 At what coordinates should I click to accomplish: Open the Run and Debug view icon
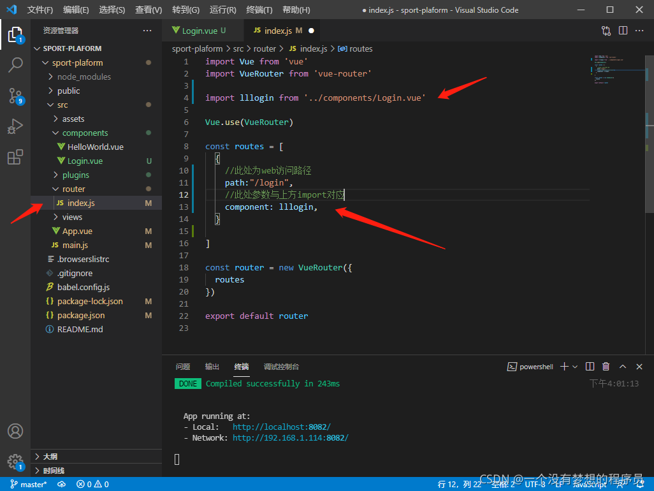[15, 126]
